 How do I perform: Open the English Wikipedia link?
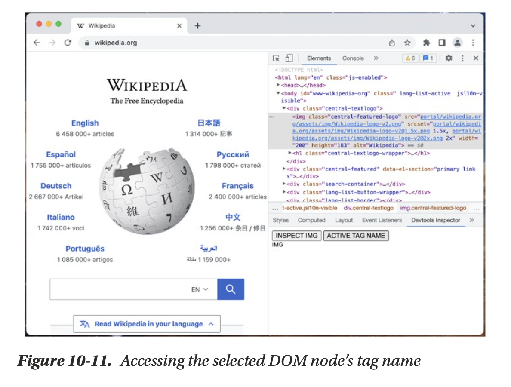pyautogui.click(x=85, y=123)
